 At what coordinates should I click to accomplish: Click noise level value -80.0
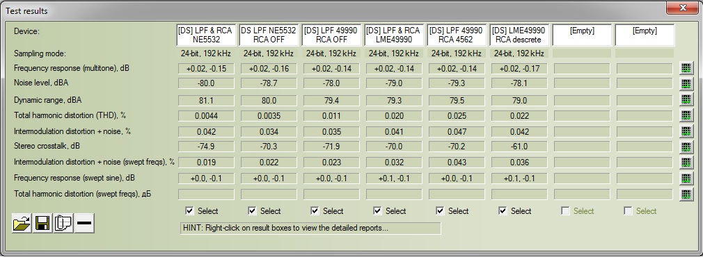click(x=206, y=84)
